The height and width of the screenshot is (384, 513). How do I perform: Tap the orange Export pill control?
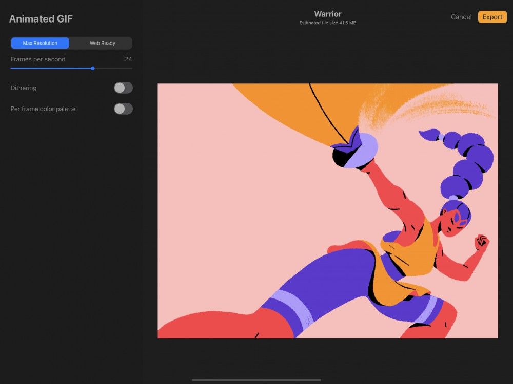coord(492,17)
